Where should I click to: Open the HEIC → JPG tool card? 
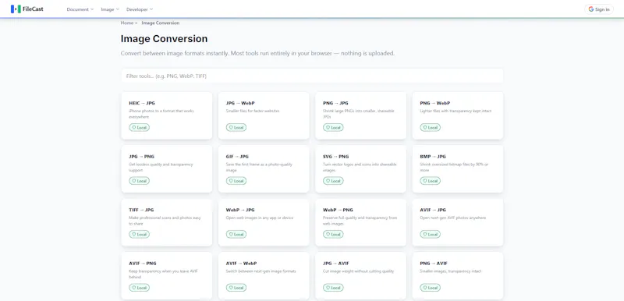click(167, 115)
